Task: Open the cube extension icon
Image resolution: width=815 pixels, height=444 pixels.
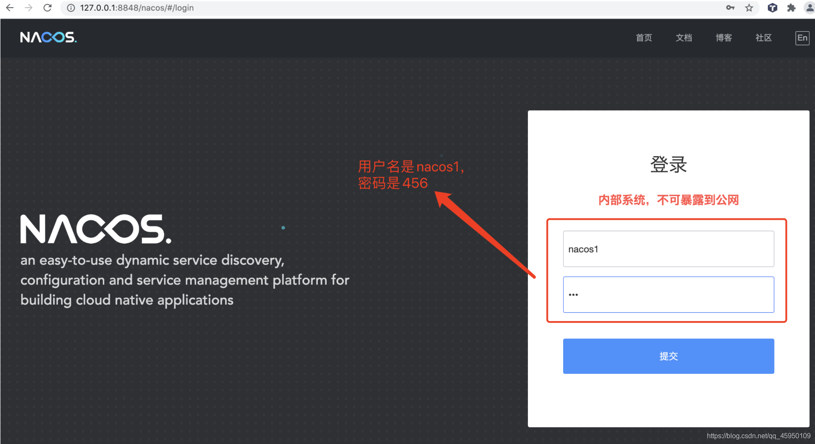Action: [x=772, y=8]
